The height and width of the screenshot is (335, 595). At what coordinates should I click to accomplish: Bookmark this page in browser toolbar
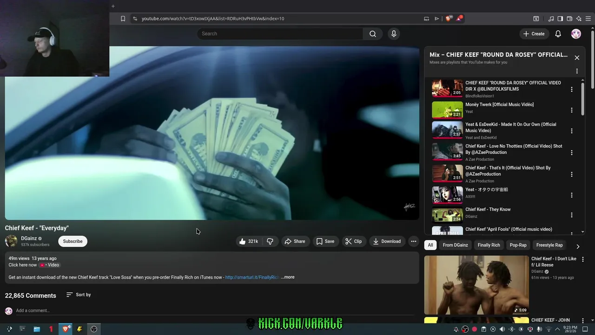[x=123, y=19]
